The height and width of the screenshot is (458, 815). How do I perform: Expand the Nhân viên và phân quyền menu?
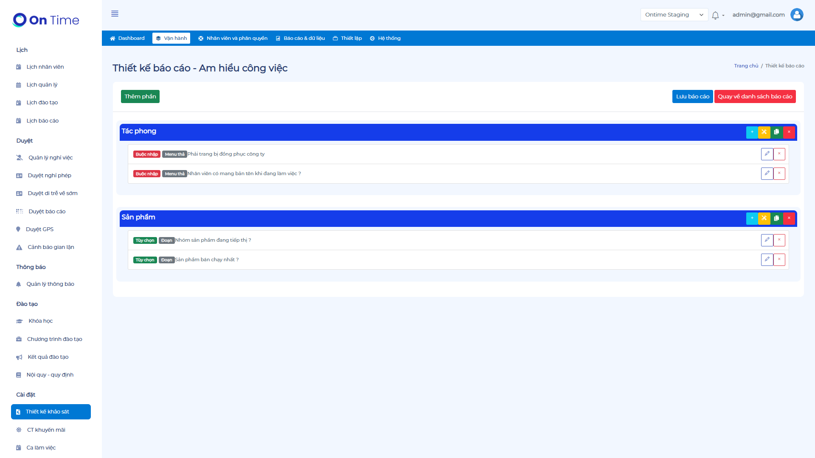233,38
